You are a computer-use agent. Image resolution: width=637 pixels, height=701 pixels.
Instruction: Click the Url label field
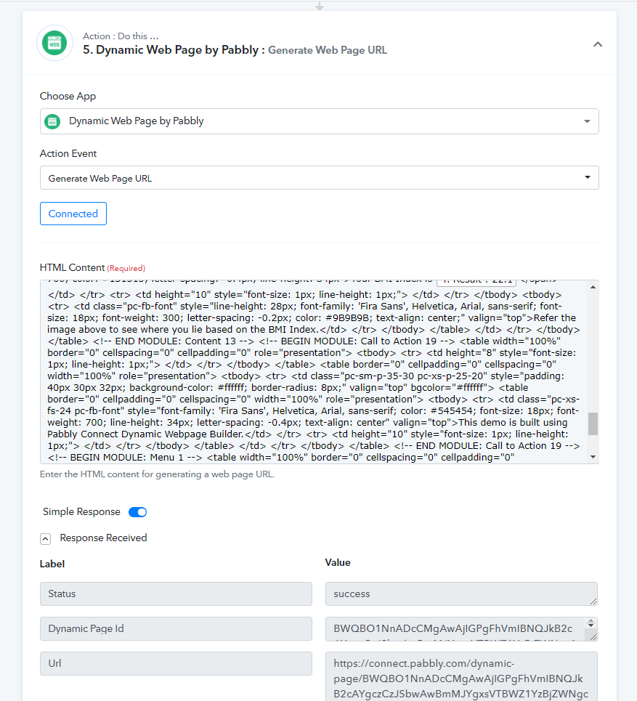point(176,663)
